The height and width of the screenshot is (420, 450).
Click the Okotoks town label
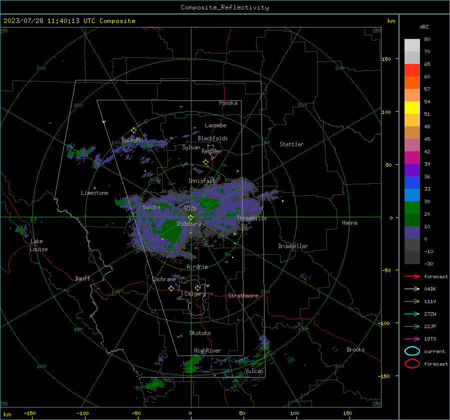tap(200, 333)
